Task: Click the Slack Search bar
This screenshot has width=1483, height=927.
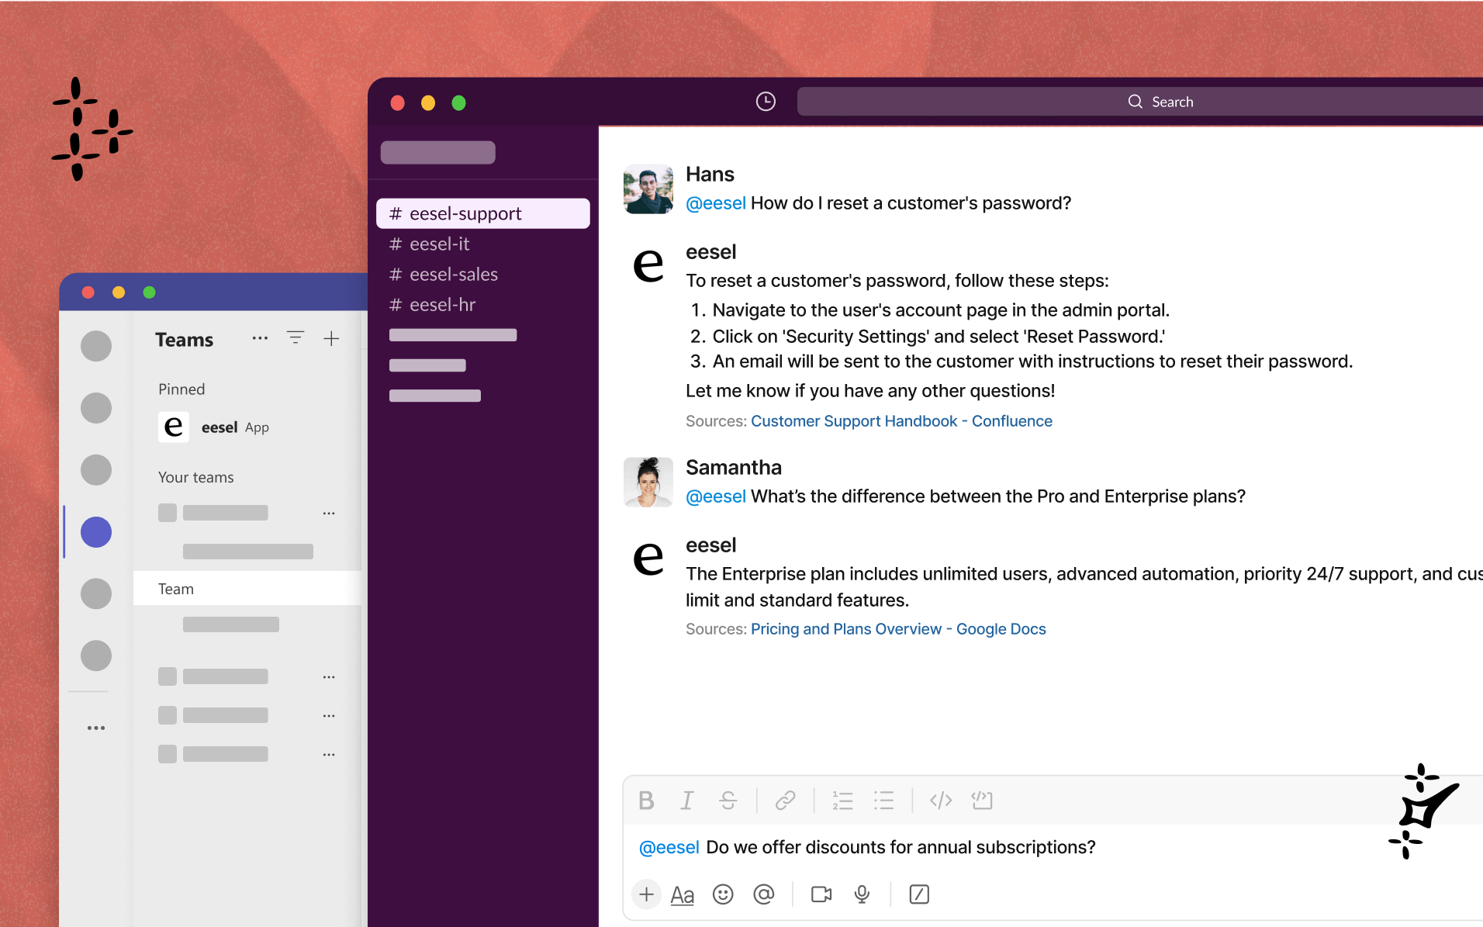Action: point(1140,102)
